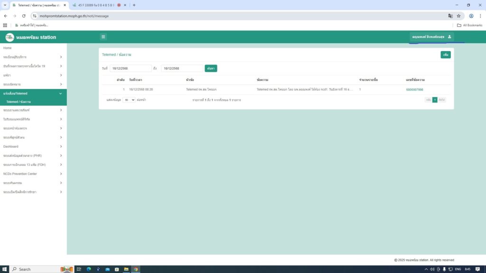Select Home in the sidebar
The image size is (486, 273).
[x=8, y=48]
